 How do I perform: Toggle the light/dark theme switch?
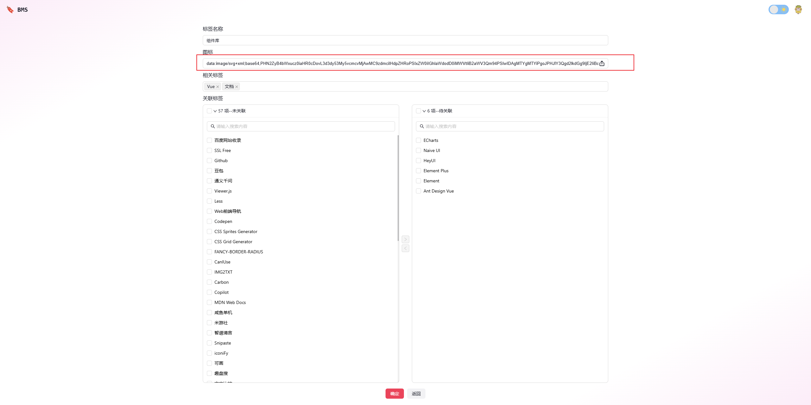778,9
